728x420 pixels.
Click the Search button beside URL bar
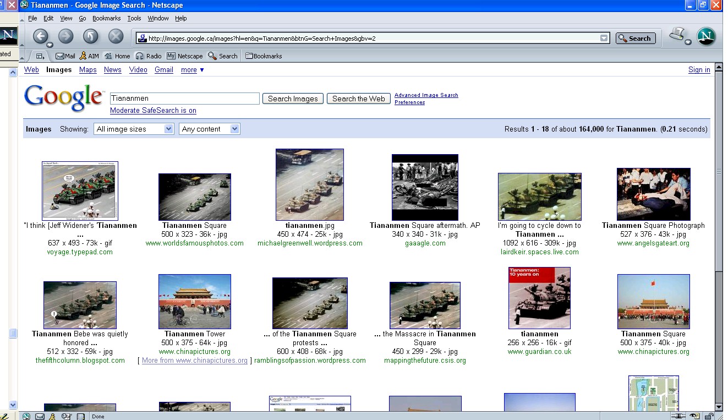point(636,39)
